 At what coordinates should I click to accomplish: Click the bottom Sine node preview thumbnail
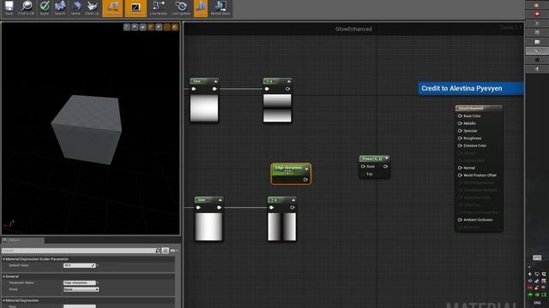pos(208,227)
